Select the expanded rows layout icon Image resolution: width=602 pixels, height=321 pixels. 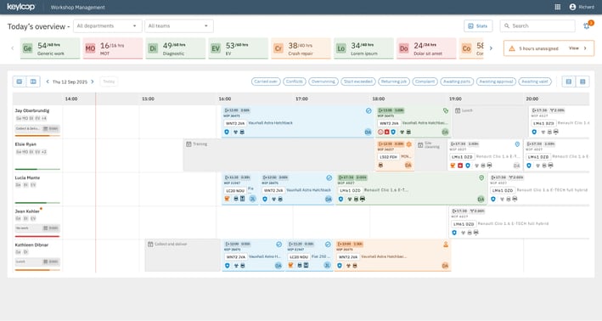click(582, 82)
